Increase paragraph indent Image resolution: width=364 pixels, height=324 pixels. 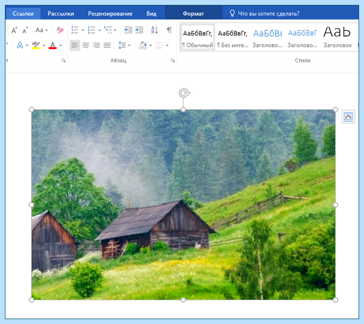(140, 30)
